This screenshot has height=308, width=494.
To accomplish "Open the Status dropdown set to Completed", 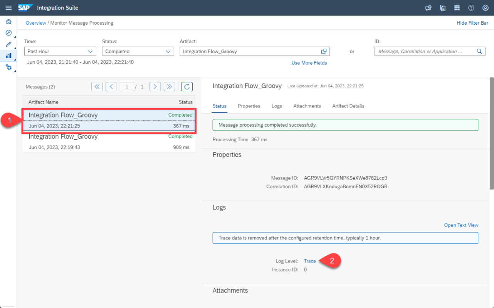I will tap(138, 51).
